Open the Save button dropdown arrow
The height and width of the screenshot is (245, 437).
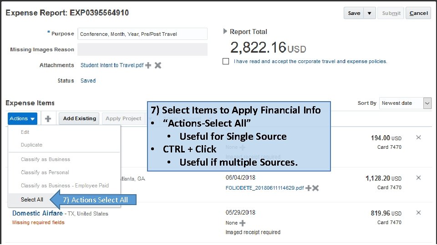point(369,13)
